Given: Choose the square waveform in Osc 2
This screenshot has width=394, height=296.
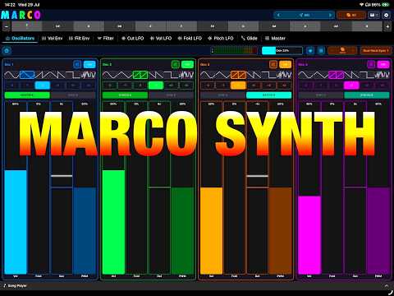Looking at the screenshot, I should pos(172,75).
